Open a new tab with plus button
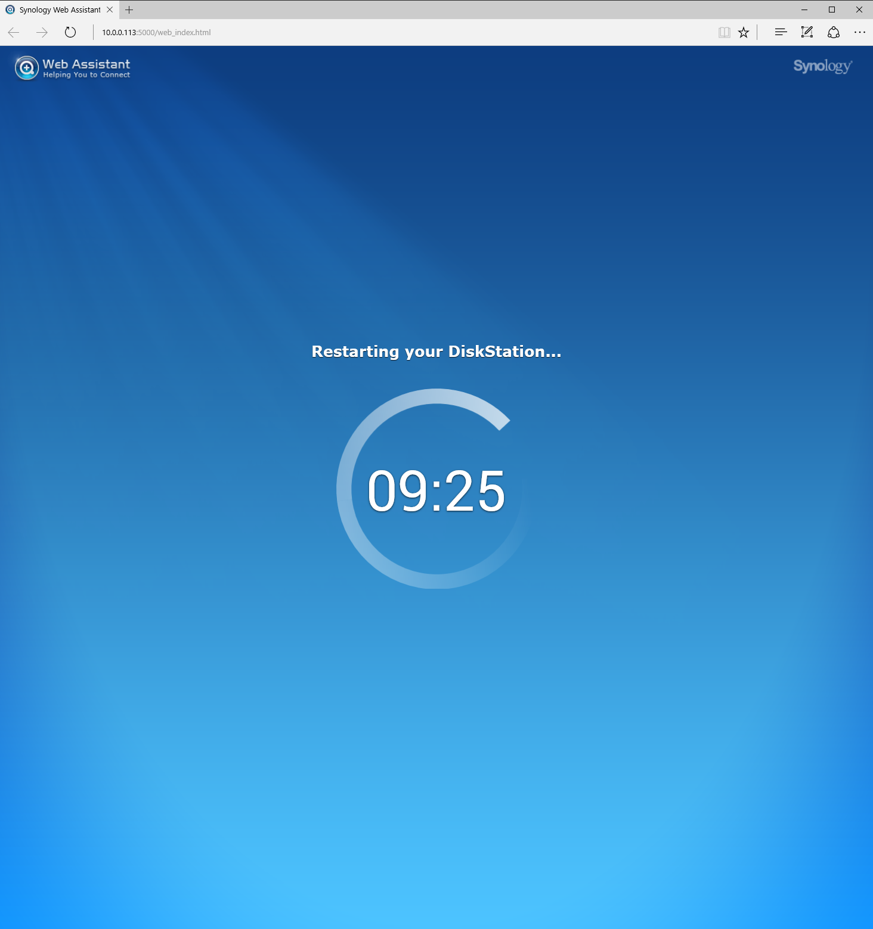Viewport: 873px width, 929px height. click(129, 10)
